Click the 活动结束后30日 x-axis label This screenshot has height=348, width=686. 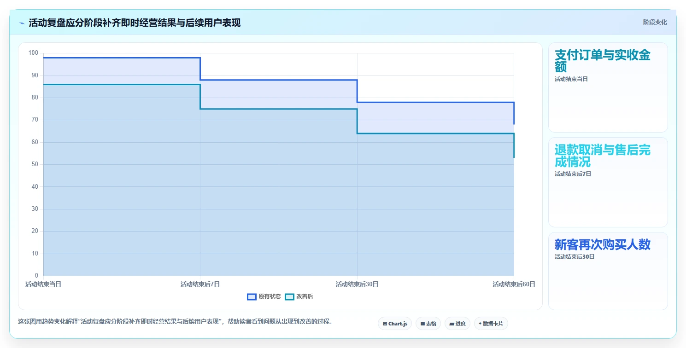[357, 284]
